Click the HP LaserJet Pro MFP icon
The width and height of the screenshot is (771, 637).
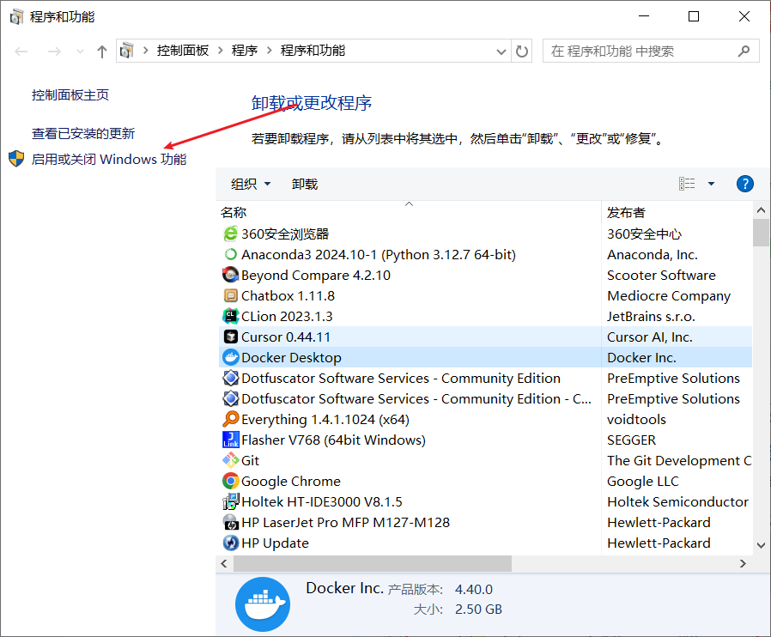click(x=230, y=523)
